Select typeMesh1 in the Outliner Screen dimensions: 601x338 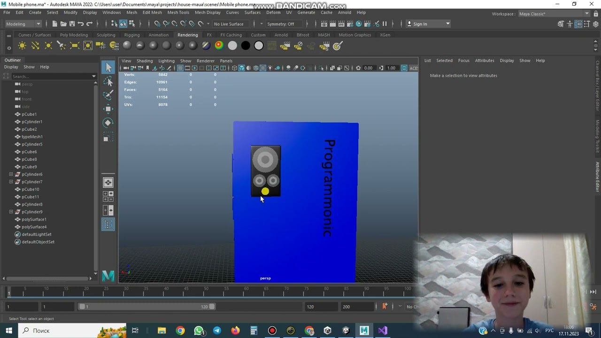(32, 137)
